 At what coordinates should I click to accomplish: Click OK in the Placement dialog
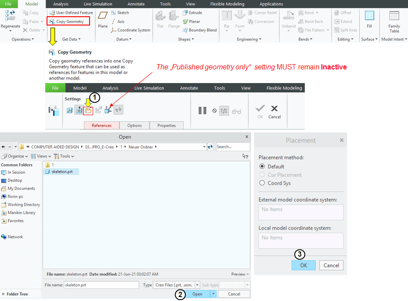pyautogui.click(x=303, y=265)
